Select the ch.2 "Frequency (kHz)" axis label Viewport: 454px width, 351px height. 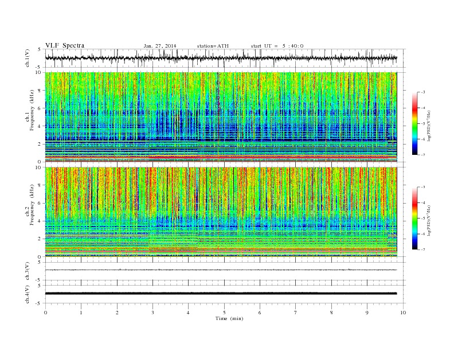32,204
